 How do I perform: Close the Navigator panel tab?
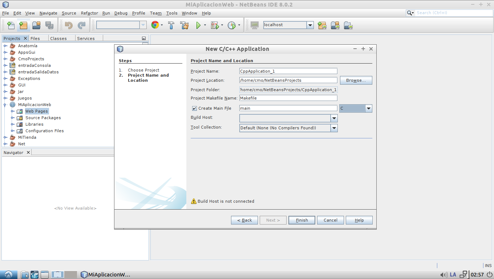(x=28, y=152)
